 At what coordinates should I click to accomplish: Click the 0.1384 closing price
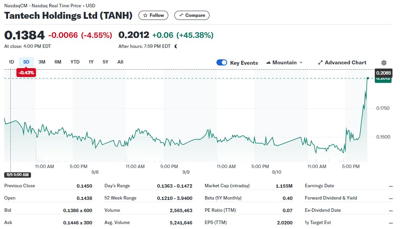click(x=24, y=35)
